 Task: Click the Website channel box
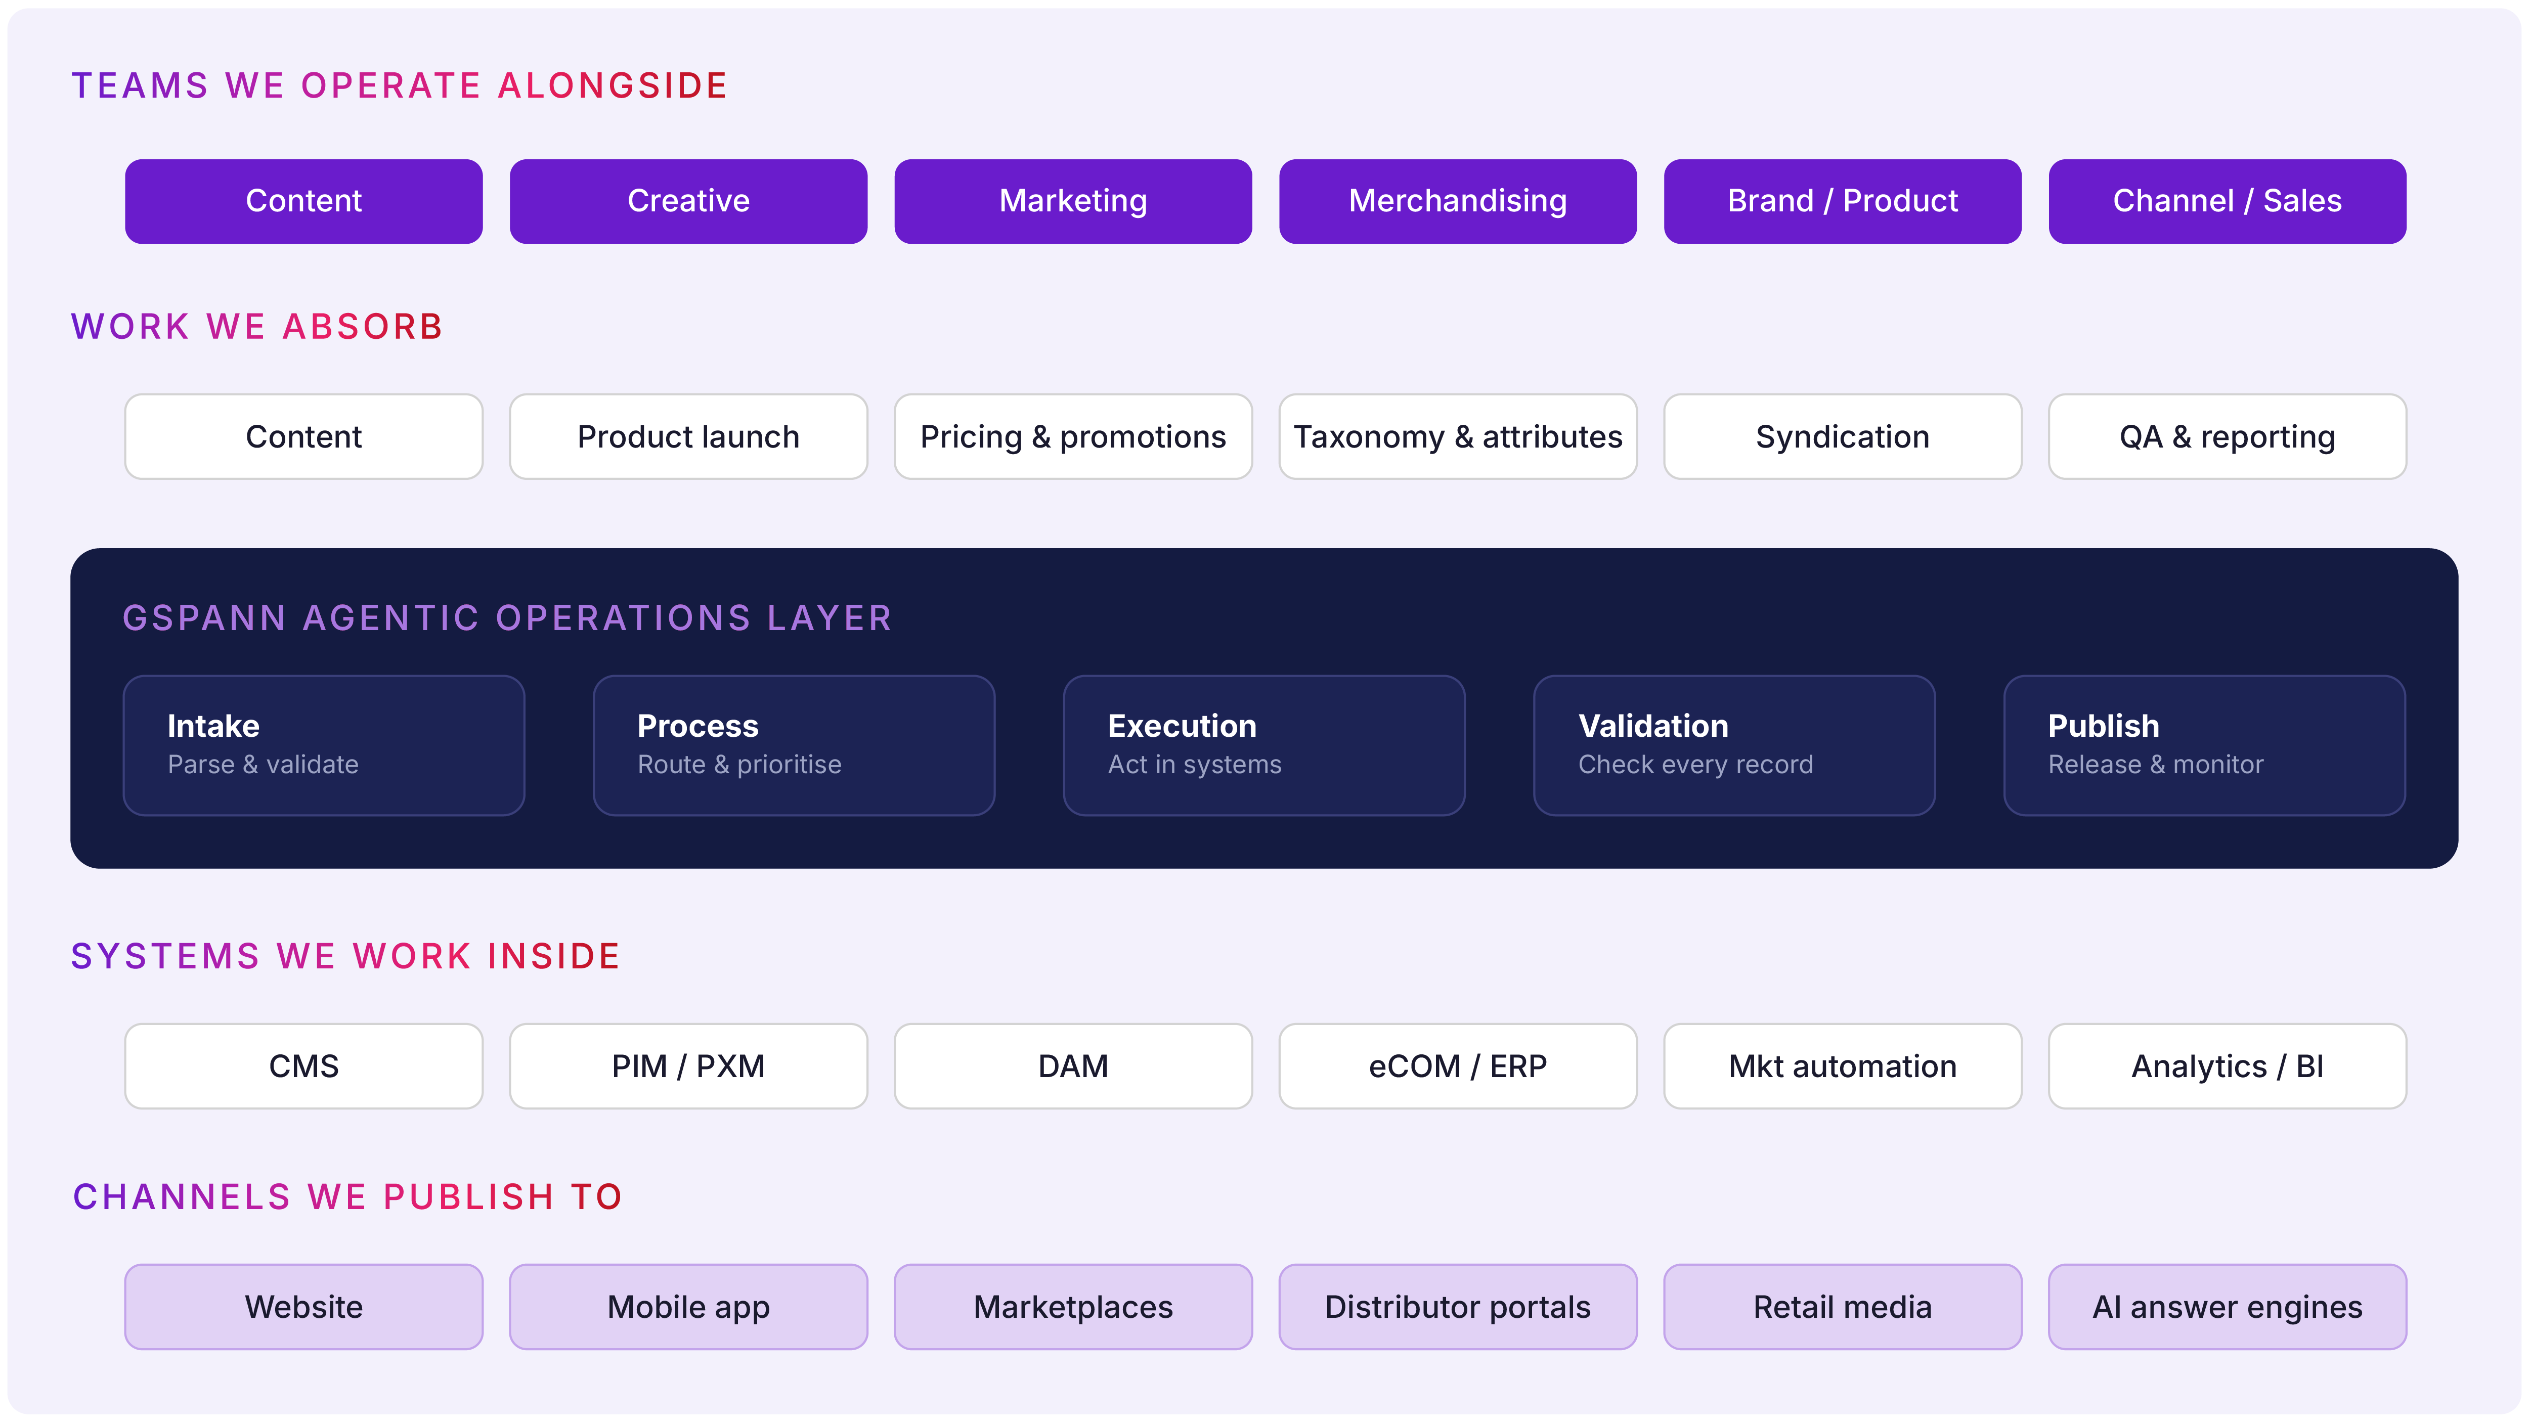(303, 1307)
